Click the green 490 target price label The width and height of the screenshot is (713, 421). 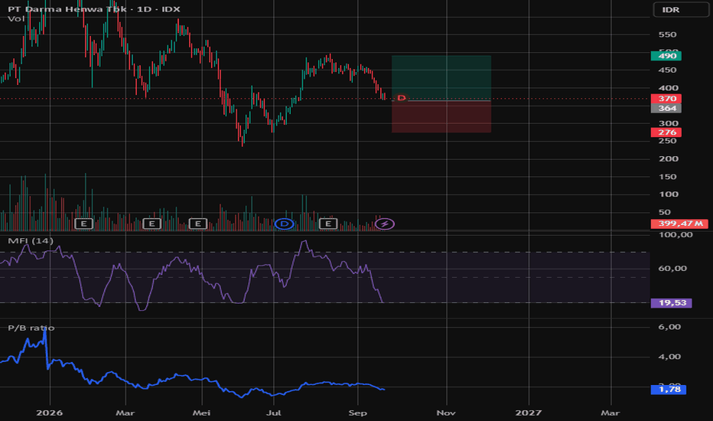pos(666,56)
